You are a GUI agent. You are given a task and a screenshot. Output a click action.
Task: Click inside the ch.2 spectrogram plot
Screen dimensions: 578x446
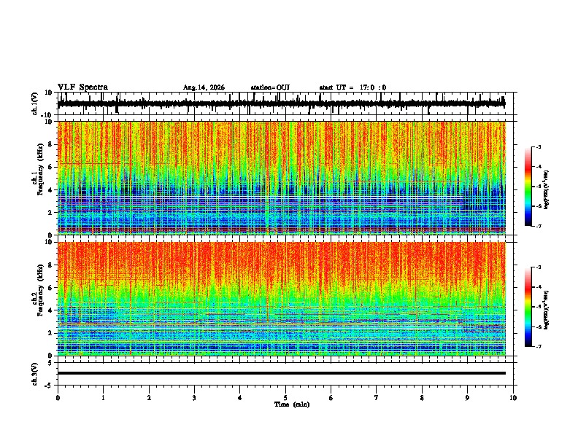click(281, 299)
